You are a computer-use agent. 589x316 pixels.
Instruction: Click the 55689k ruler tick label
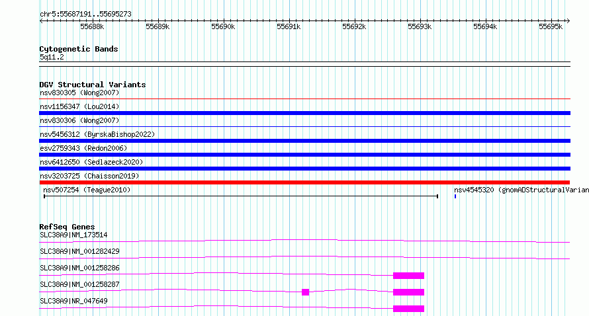click(x=158, y=26)
